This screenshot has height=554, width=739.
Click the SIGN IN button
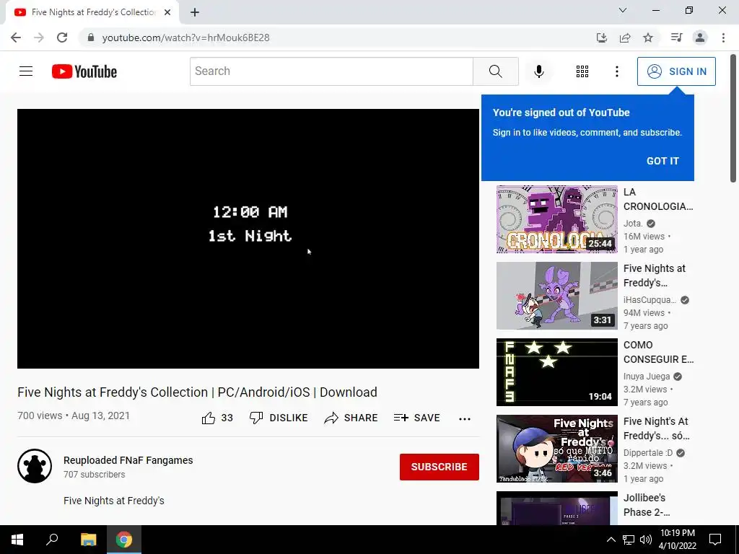coord(675,71)
